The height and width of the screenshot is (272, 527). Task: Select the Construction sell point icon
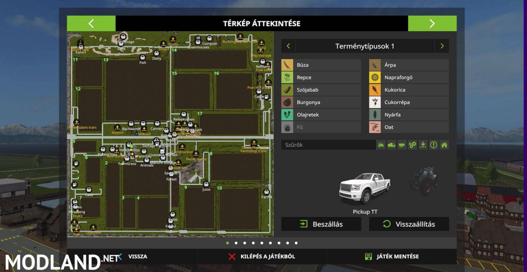182,147
